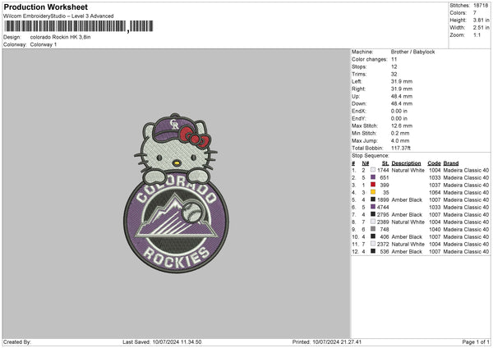Click the Stitches value 18718
The width and height of the screenshot is (493, 348).
[481, 6]
